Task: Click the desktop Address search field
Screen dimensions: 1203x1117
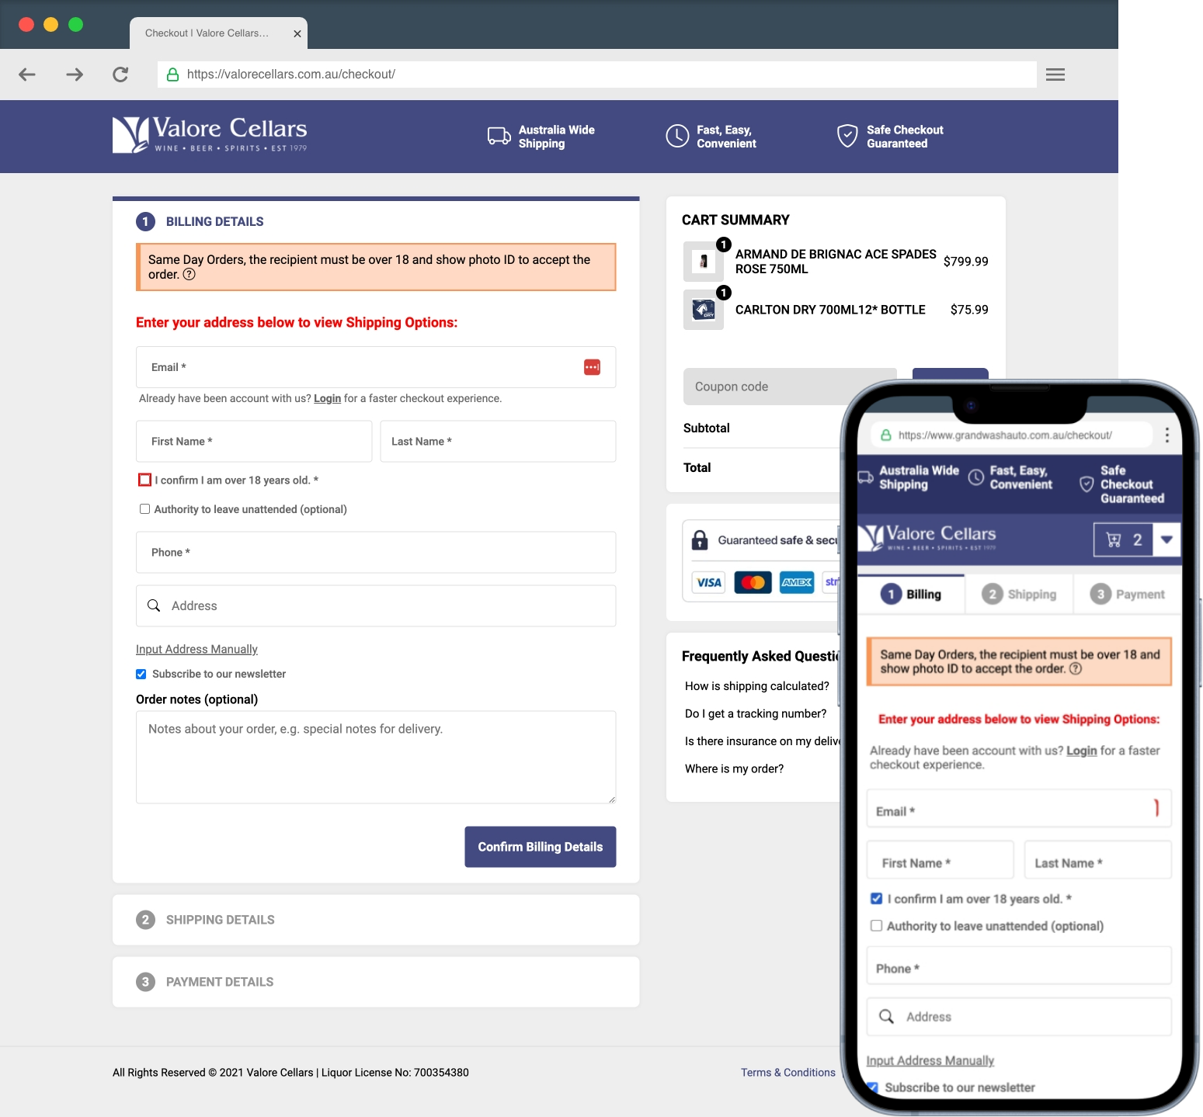Action: click(x=376, y=605)
